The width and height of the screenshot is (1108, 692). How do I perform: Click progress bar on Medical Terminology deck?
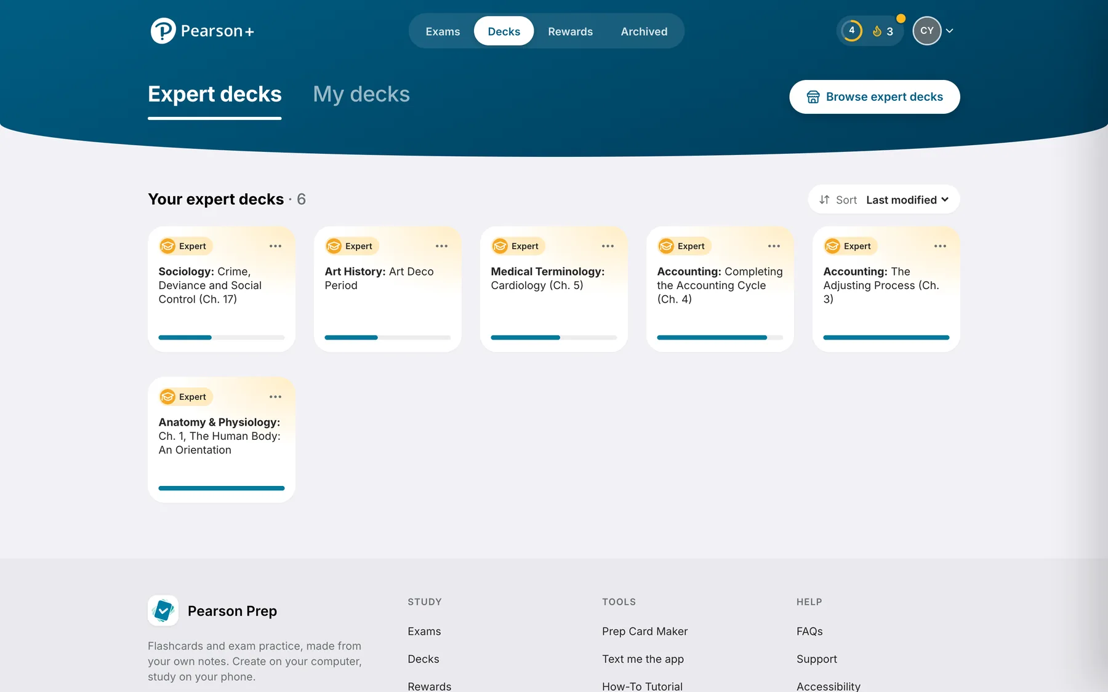click(x=554, y=337)
